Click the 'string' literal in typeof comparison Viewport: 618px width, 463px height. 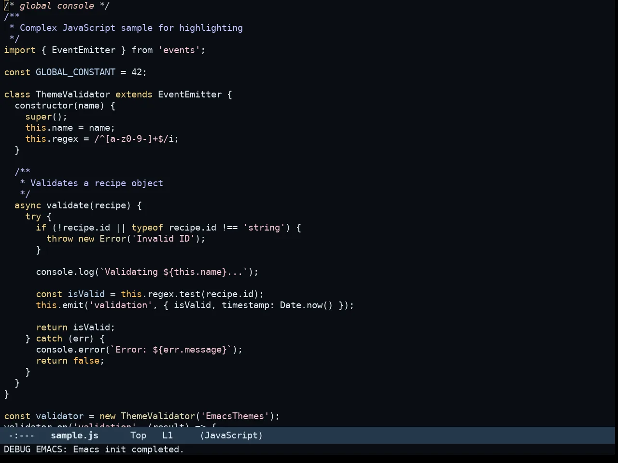pyautogui.click(x=264, y=227)
